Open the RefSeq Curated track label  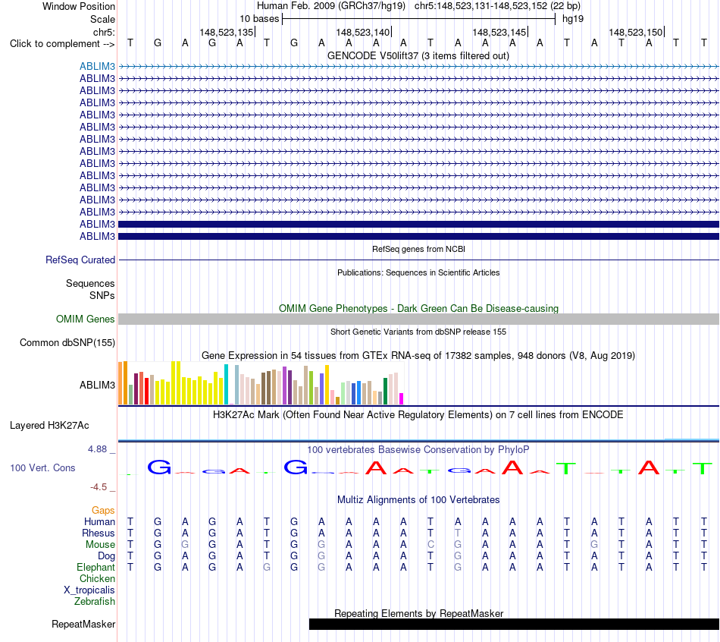(80, 260)
